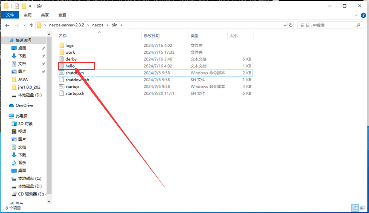Open OneDrive in the sidebar

coord(24,106)
